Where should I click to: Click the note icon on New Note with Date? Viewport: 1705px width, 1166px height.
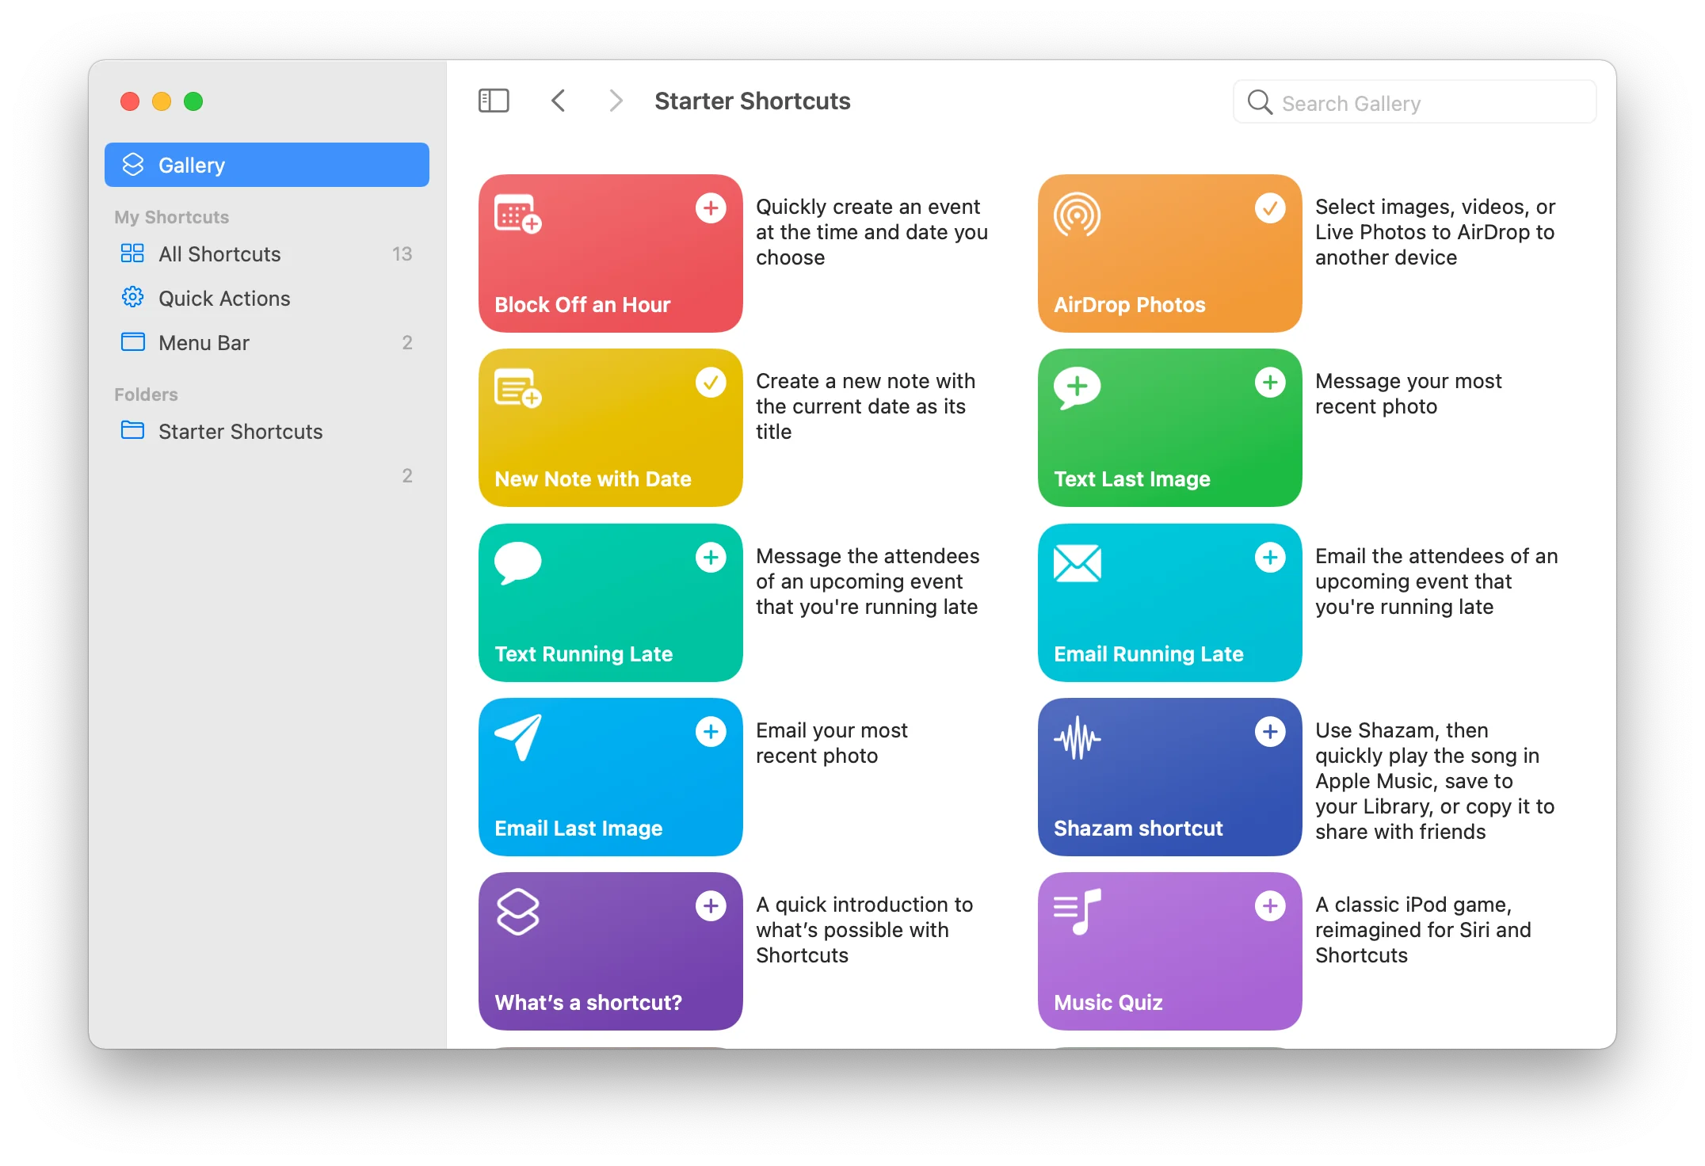pyautogui.click(x=517, y=388)
